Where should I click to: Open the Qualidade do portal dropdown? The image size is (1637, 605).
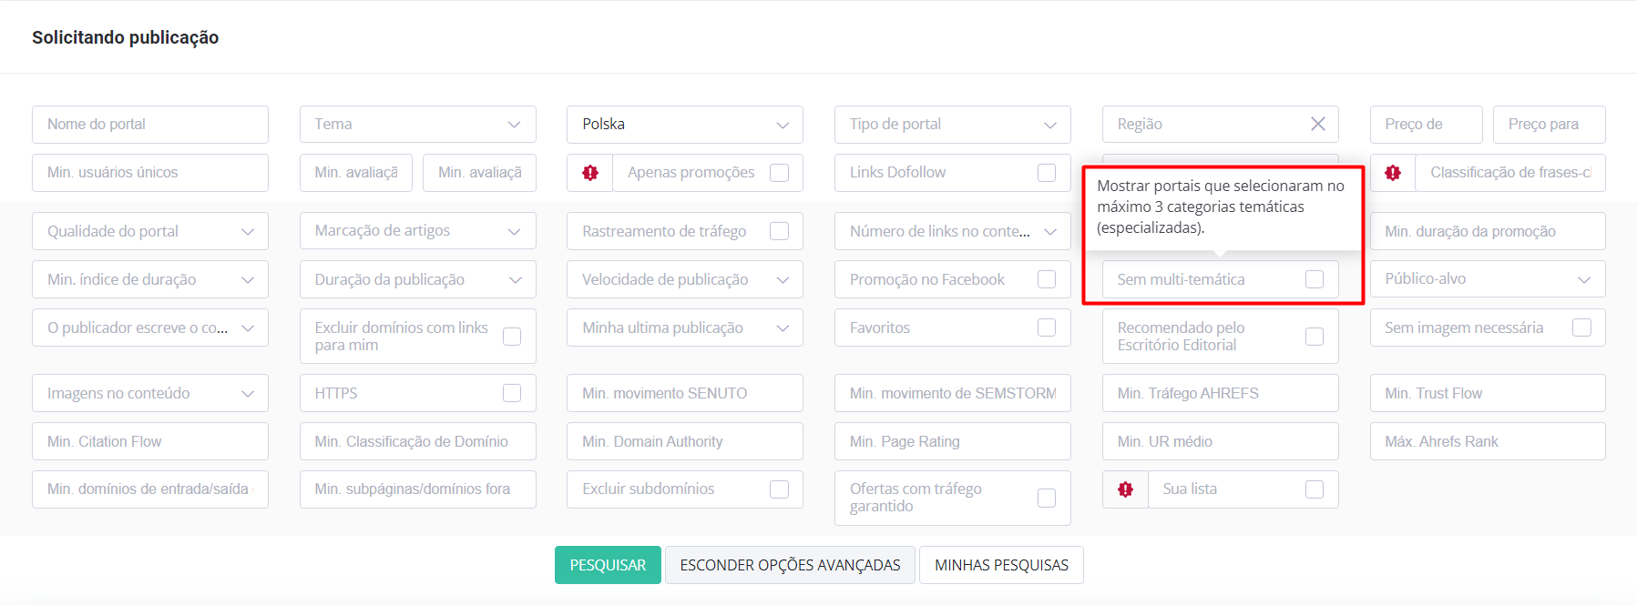click(x=150, y=231)
